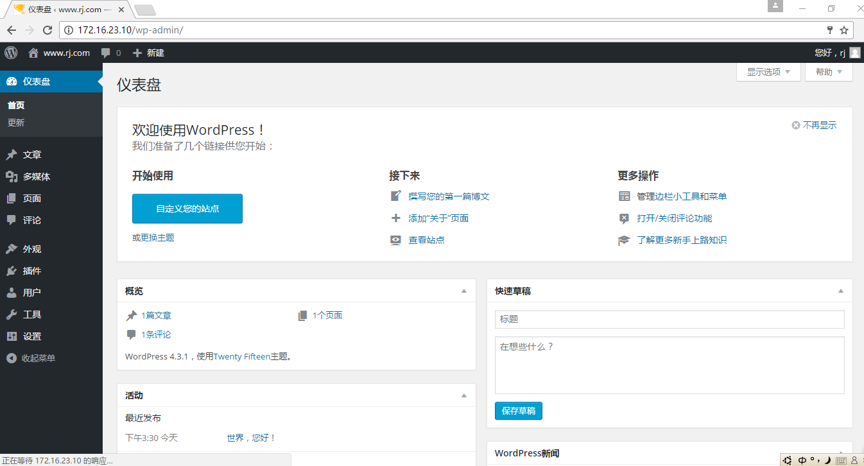Click the eye icon beside 查看站点
The width and height of the screenshot is (864, 466).
click(395, 240)
